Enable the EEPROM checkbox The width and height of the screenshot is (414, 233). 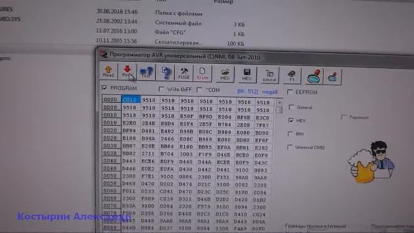tap(290, 92)
